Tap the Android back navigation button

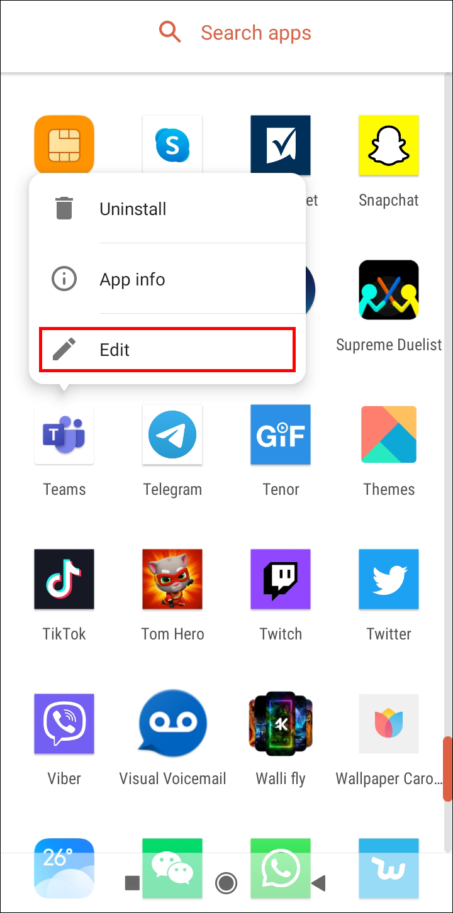click(318, 883)
